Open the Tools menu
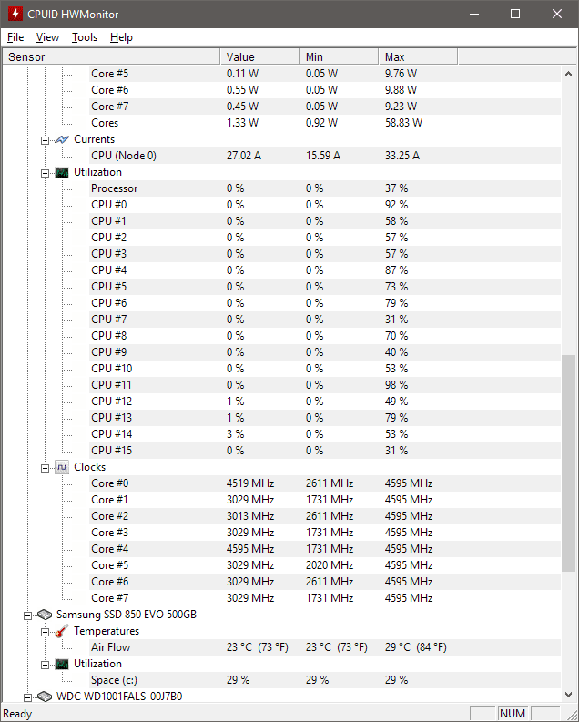This screenshot has width=579, height=722. pos(85,37)
